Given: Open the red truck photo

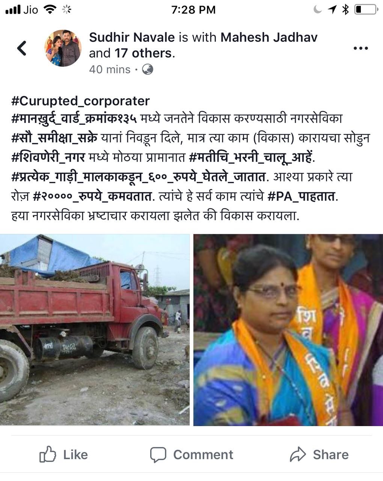Looking at the screenshot, I should pyautogui.click(x=95, y=330).
